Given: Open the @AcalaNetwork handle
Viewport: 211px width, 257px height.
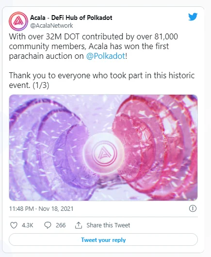Looking at the screenshot, I should (x=51, y=26).
